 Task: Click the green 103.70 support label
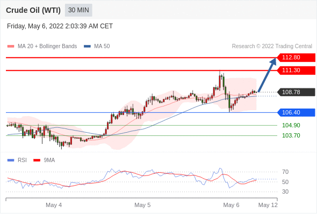(291, 135)
